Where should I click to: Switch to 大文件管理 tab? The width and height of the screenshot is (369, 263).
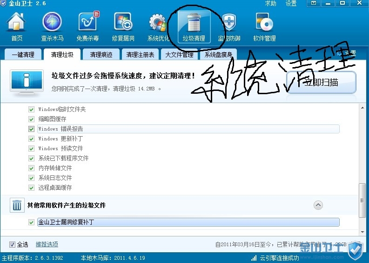179,55
